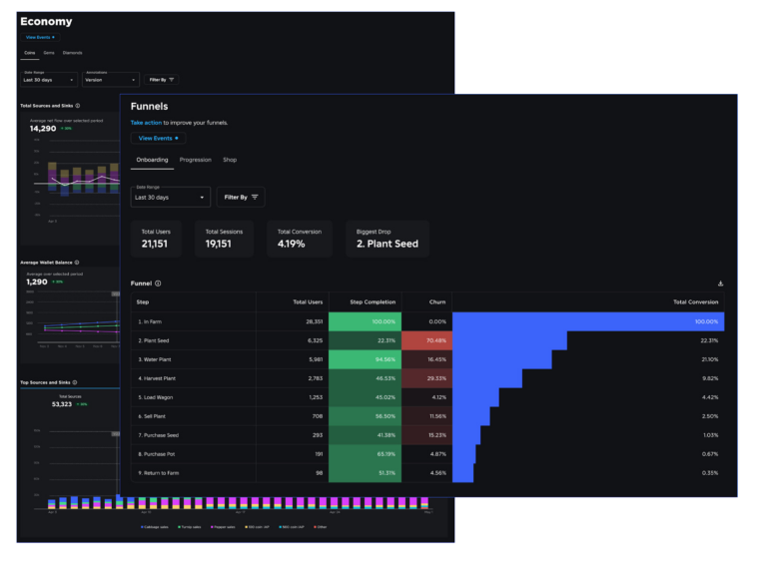Image resolution: width=757 pixels, height=561 pixels.
Task: Open info icon beside Average Wallet Balance
Action: click(x=79, y=263)
